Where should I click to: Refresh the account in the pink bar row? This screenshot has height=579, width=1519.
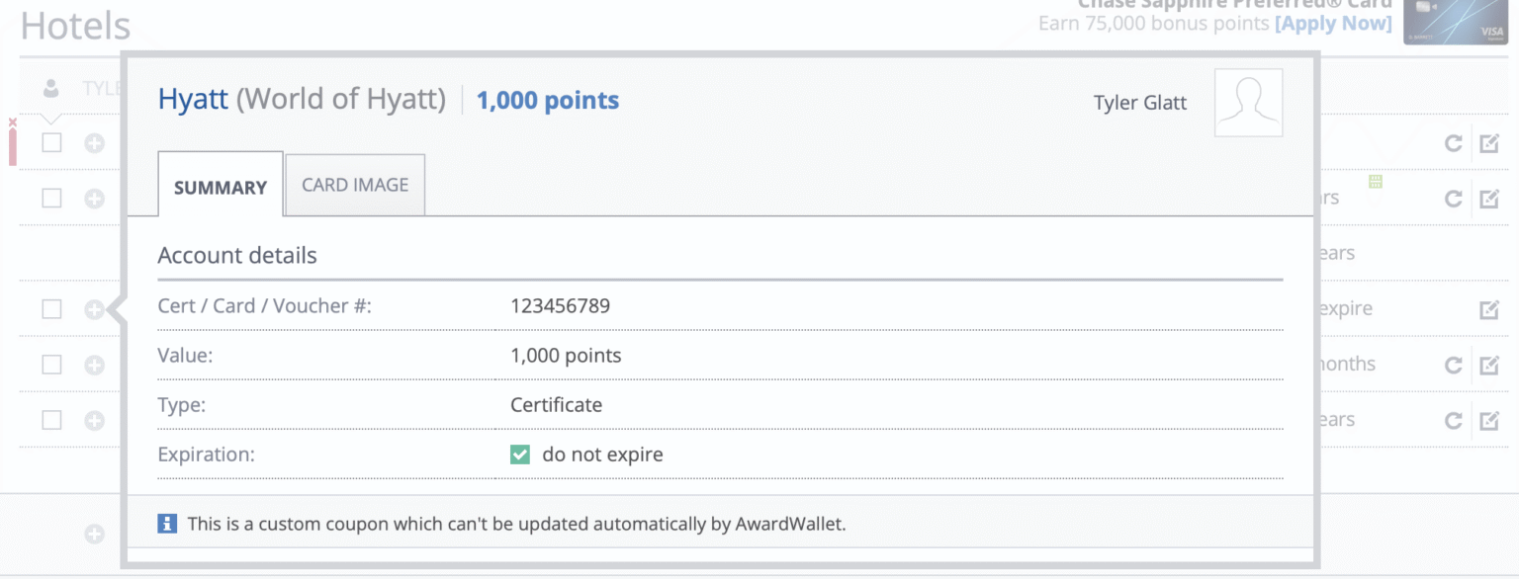click(x=1453, y=144)
